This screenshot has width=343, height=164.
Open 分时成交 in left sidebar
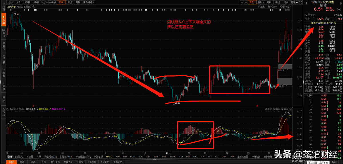click(x=4, y=59)
